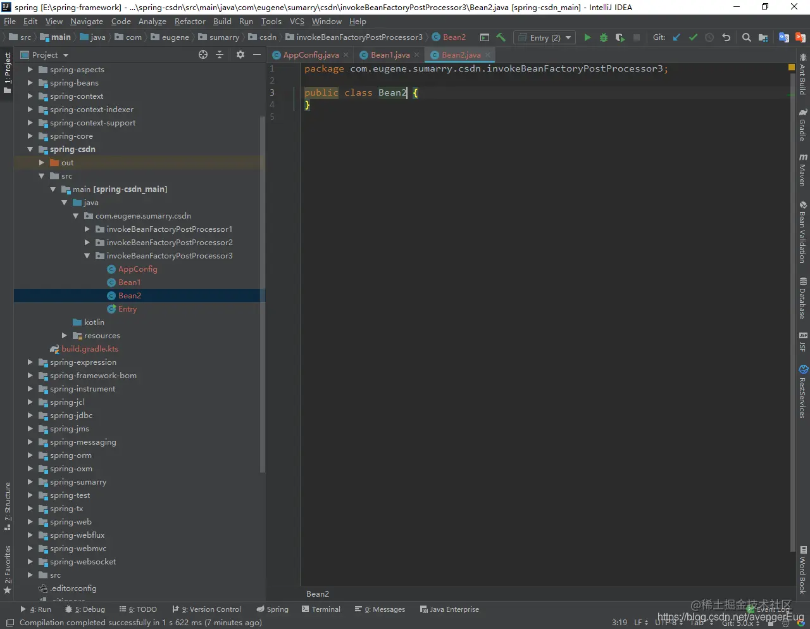Hide the Project tool window
Image resolution: width=810 pixels, height=629 pixels.
(257, 55)
